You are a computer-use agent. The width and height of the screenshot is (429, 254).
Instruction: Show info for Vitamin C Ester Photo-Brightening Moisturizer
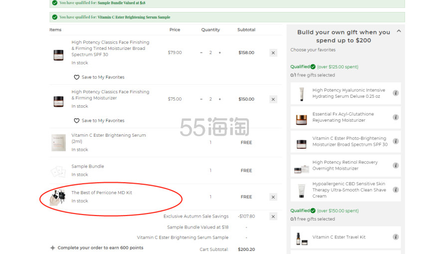(x=396, y=141)
